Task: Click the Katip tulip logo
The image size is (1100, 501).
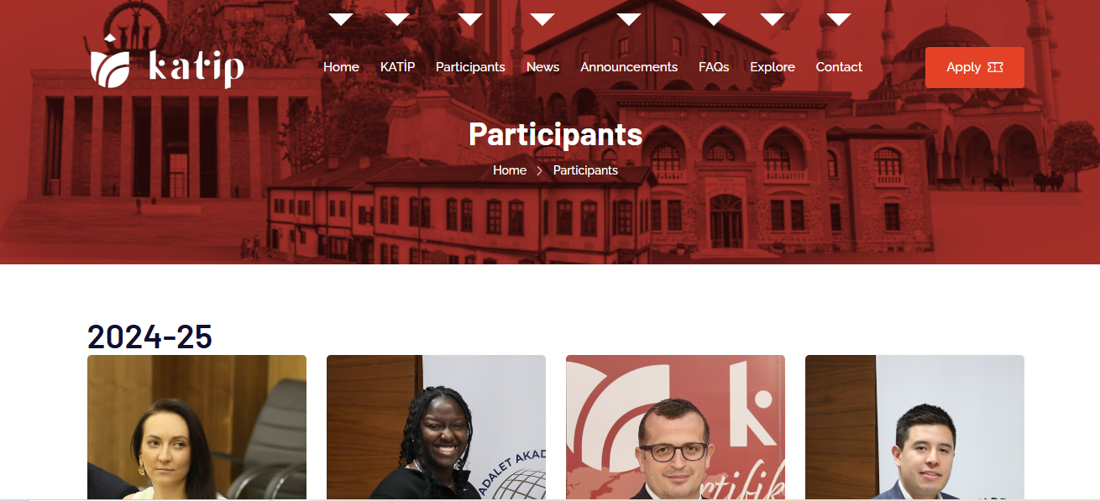Action: tap(167, 62)
